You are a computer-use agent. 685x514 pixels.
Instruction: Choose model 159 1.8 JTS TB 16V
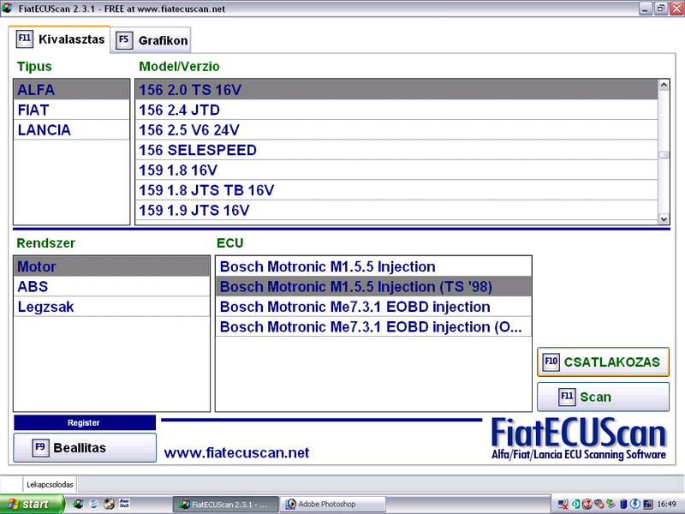396,190
